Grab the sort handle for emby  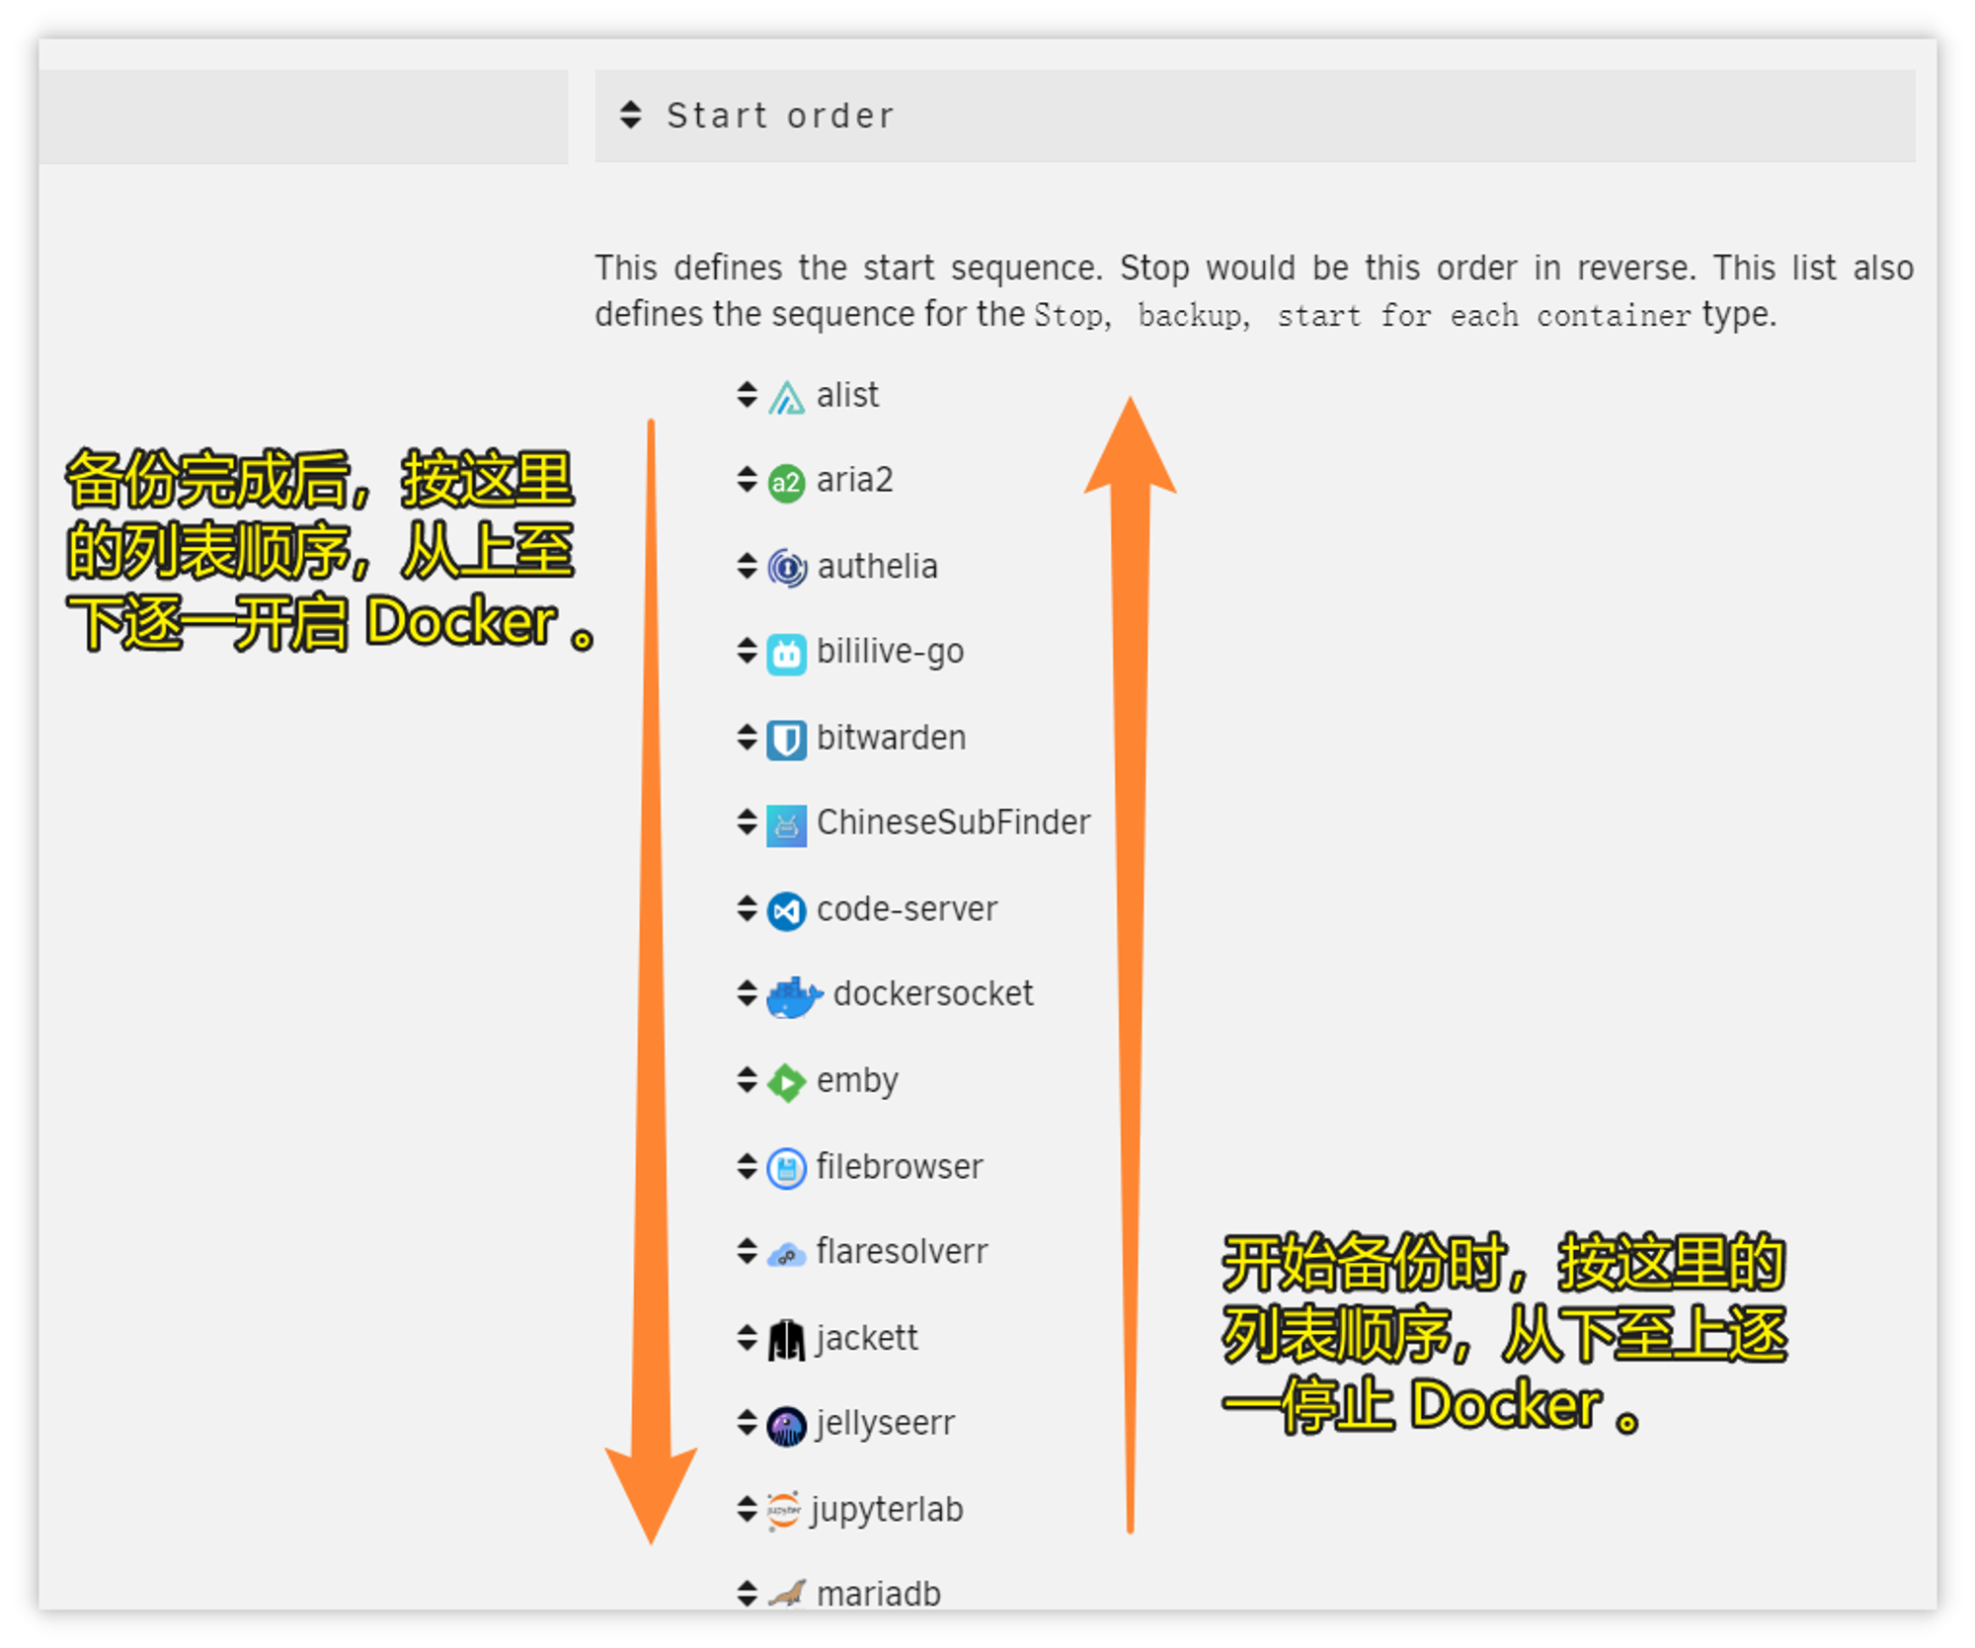(747, 1080)
